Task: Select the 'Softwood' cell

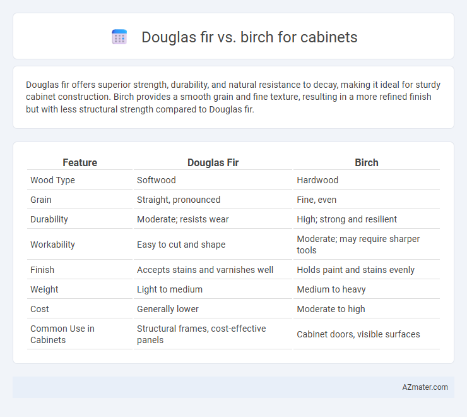Action: [157, 180]
